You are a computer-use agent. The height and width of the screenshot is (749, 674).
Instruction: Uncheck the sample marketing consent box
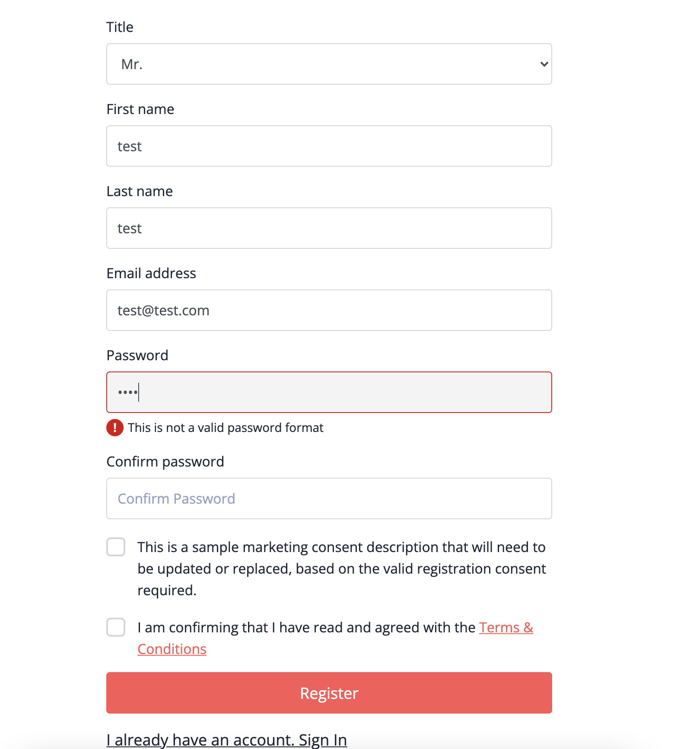[x=115, y=547]
